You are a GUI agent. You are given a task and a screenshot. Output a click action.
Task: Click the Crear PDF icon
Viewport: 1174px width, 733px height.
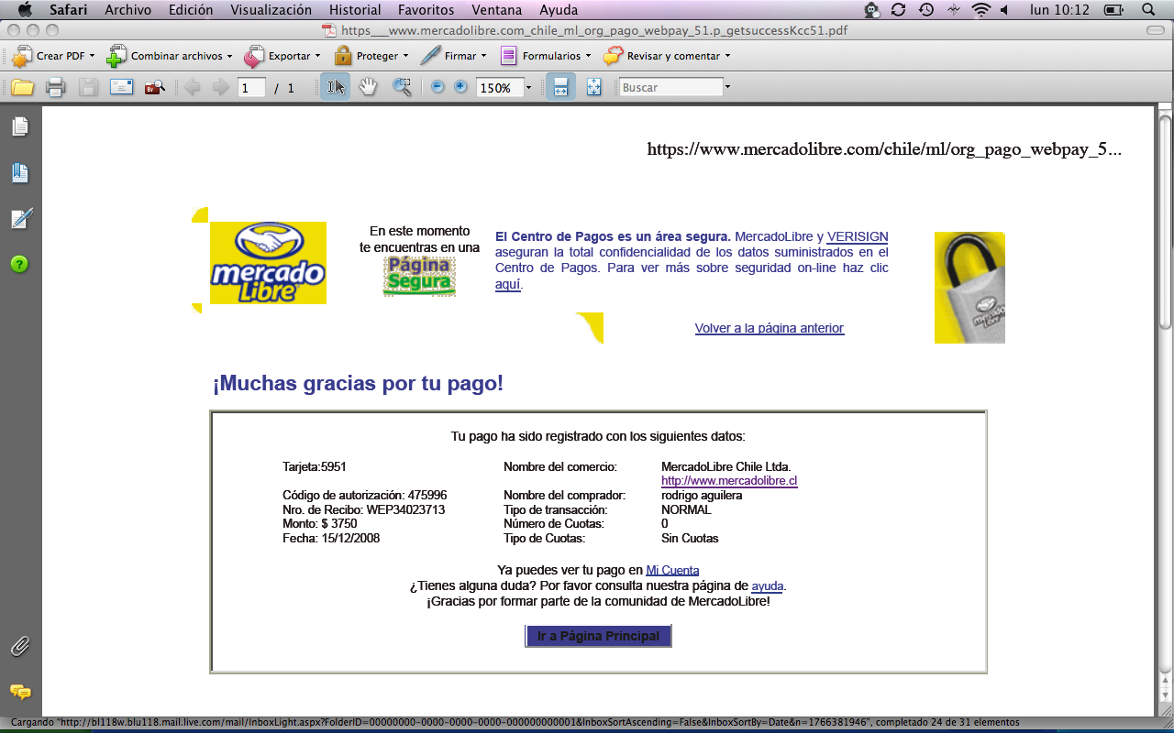pos(22,56)
